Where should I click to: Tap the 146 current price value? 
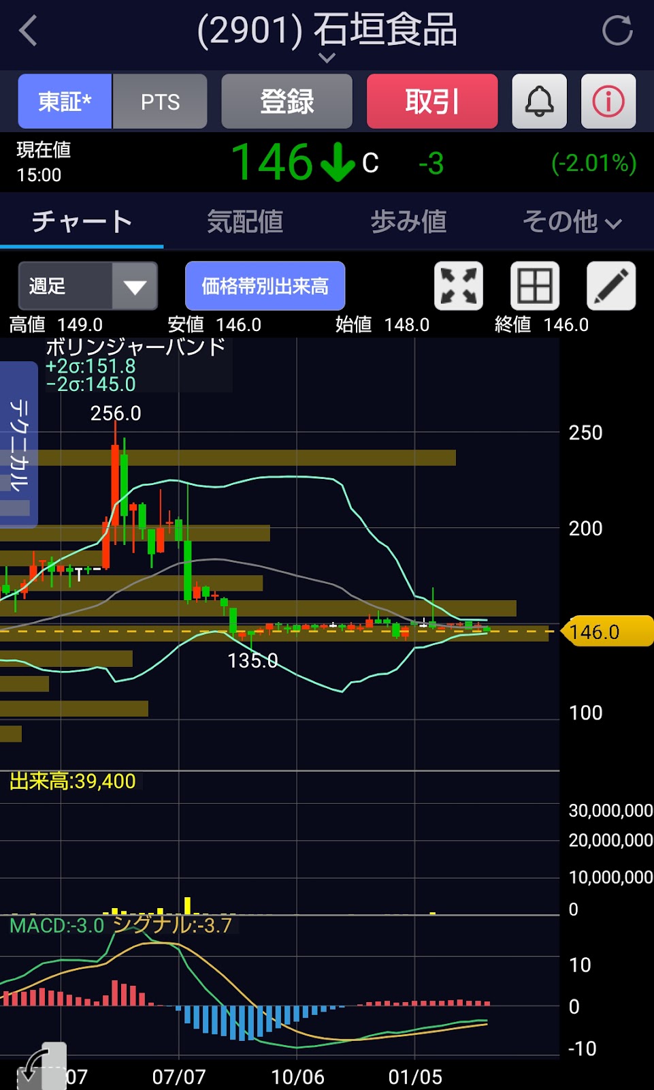tap(272, 163)
